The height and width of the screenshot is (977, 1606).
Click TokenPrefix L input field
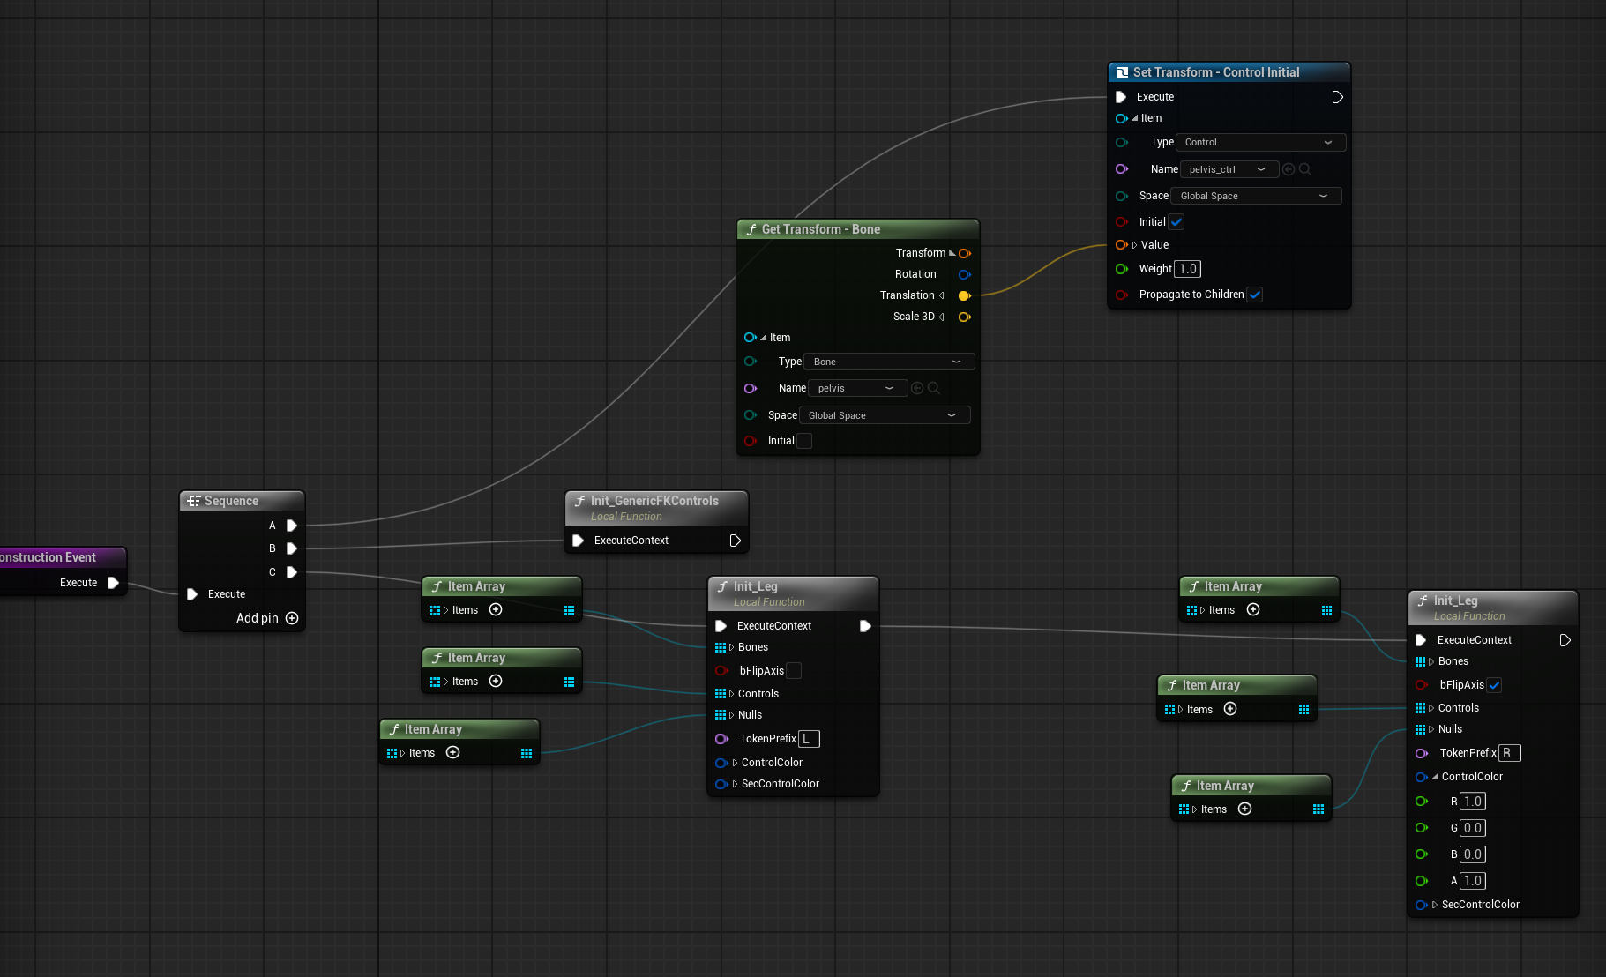[x=809, y=739]
